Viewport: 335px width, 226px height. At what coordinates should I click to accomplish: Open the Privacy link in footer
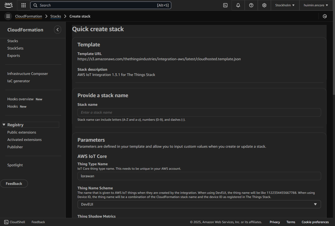click(275, 222)
